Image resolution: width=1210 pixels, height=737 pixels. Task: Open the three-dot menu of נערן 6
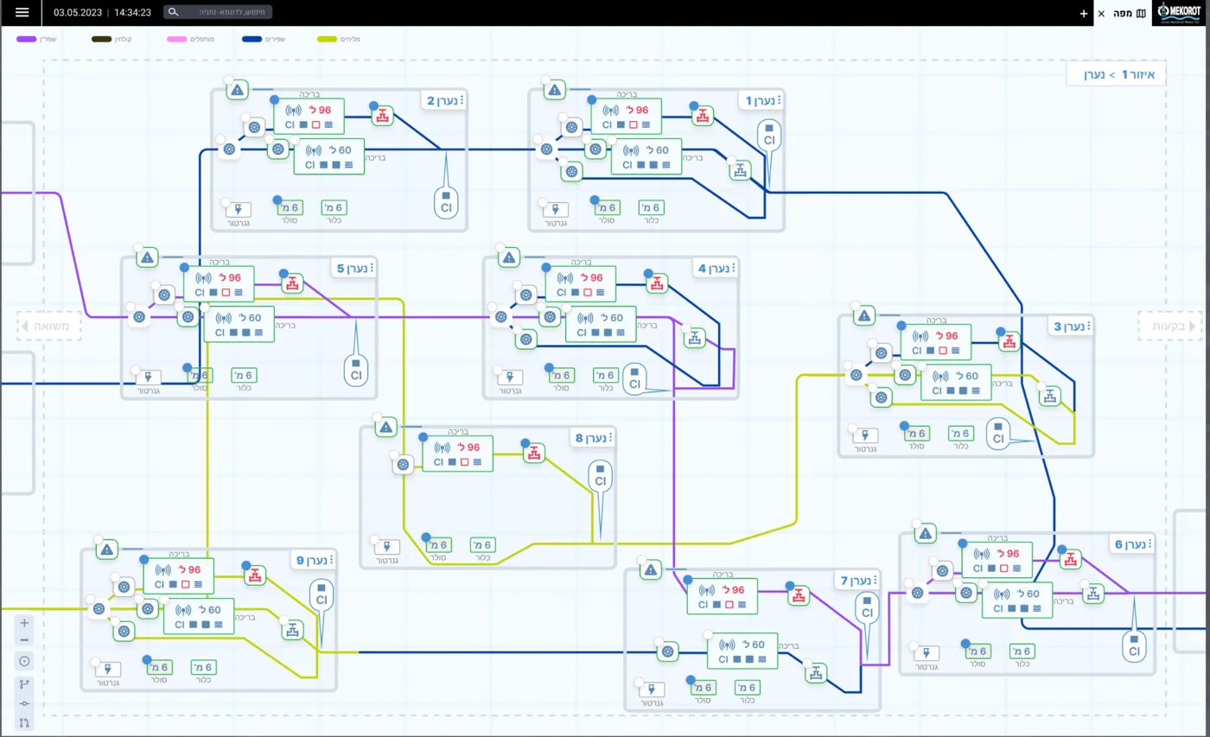click(x=1151, y=544)
